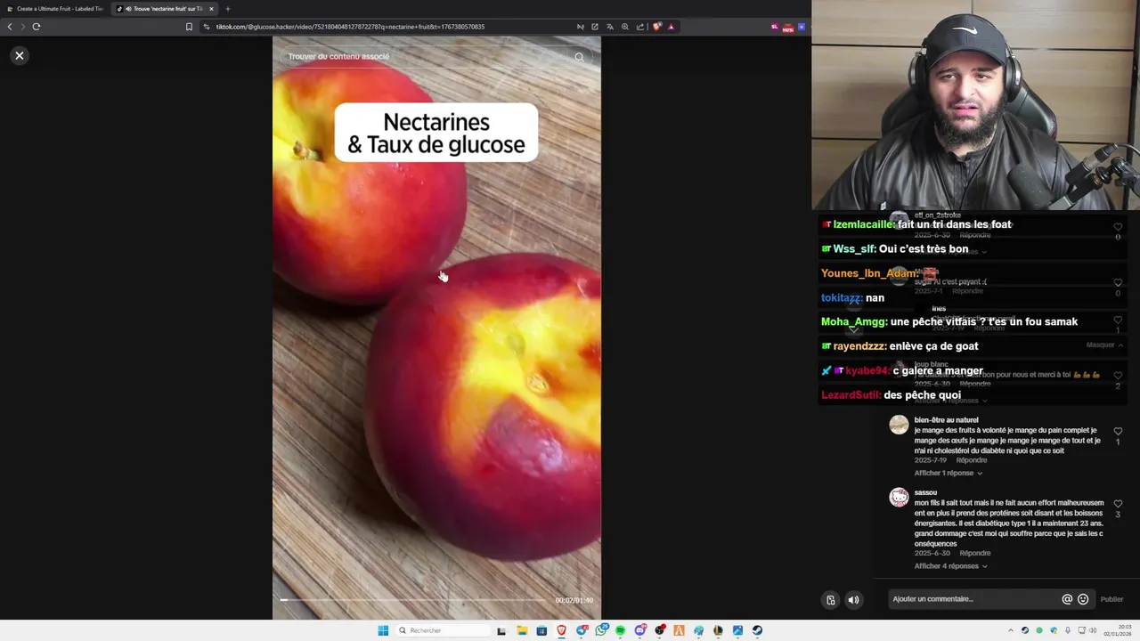The height and width of the screenshot is (641, 1140).
Task: Insert a mention with the @ icon
Action: point(1067,599)
